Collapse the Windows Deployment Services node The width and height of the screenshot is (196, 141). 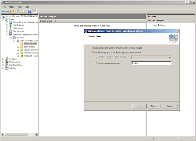tap(7, 34)
